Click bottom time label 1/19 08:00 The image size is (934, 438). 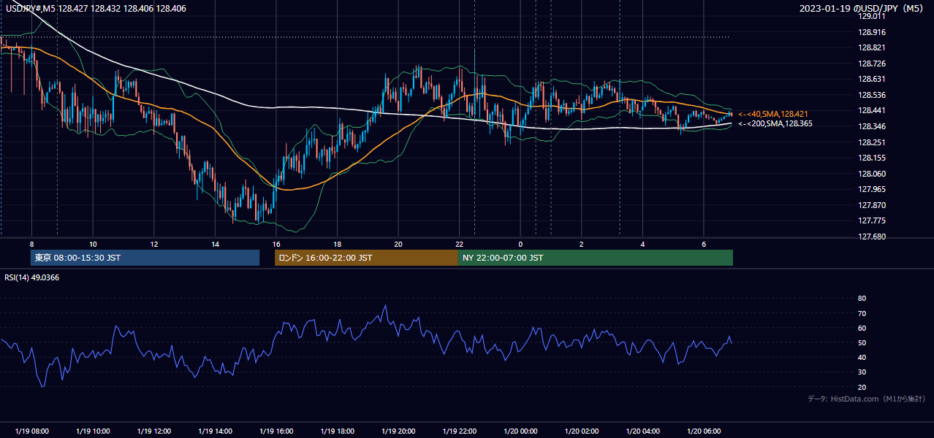pyautogui.click(x=31, y=431)
